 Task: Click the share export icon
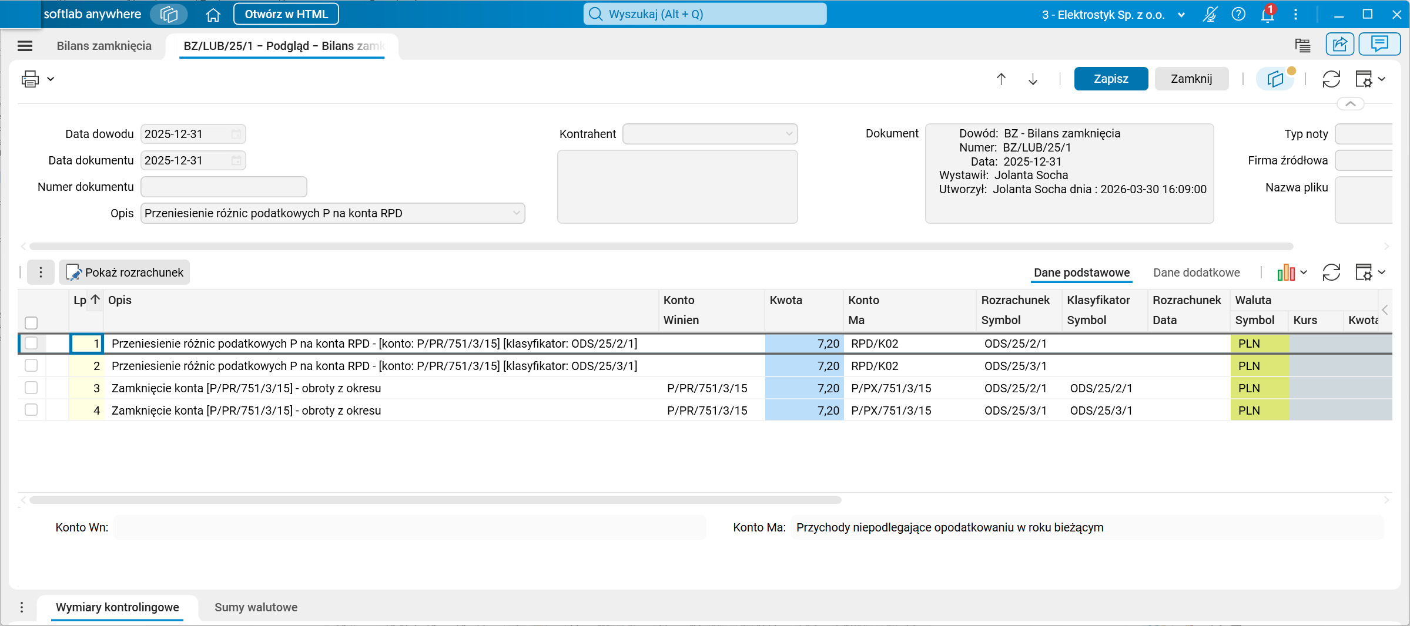(1340, 45)
